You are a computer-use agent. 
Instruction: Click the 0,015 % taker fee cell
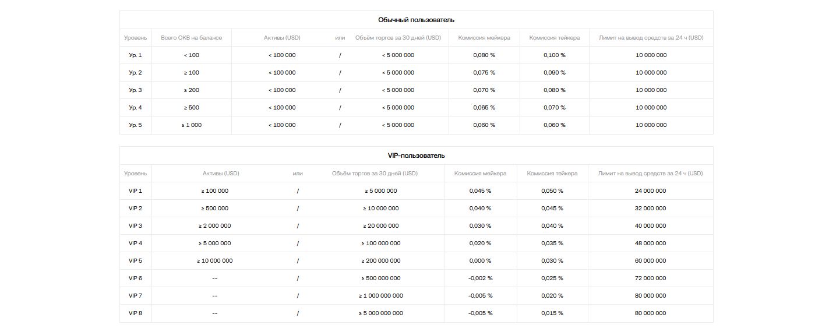tap(552, 313)
